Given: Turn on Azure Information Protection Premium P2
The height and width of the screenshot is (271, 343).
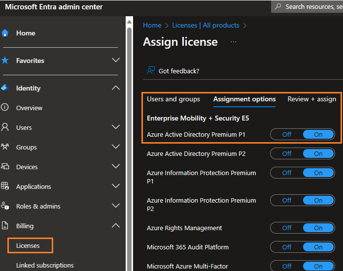Looking at the screenshot, I should pyautogui.click(x=318, y=201).
